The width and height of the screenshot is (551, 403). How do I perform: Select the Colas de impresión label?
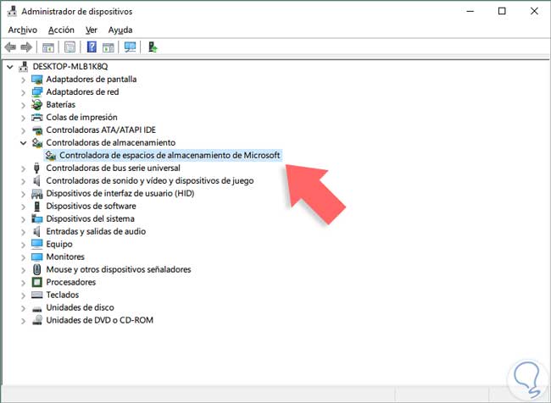point(81,117)
